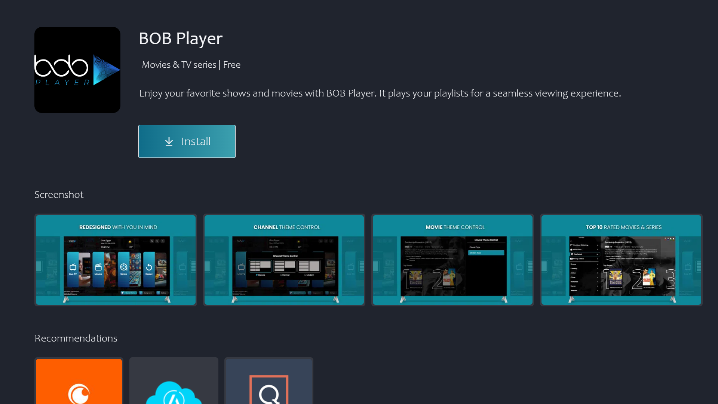The image size is (718, 404).
Task: Click the Screenshot section heading
Action: point(59,195)
